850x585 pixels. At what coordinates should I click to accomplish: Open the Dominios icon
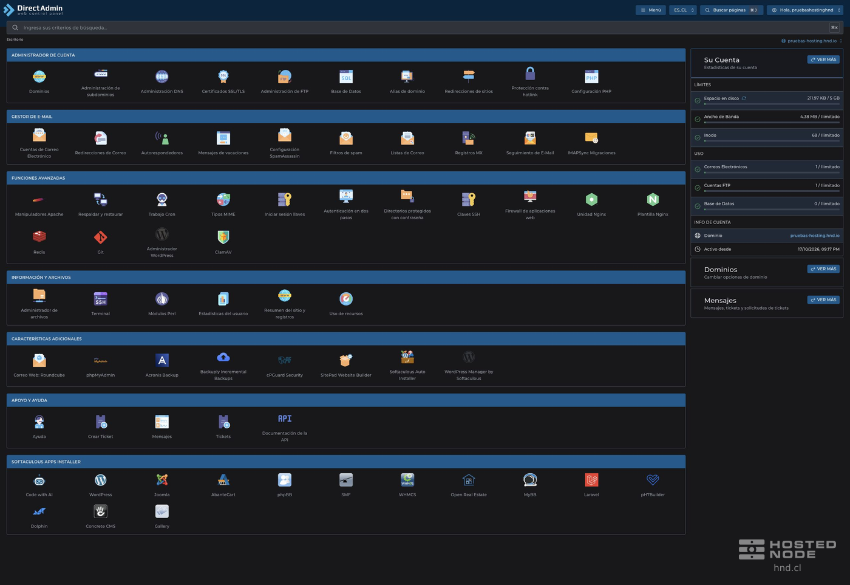[39, 77]
